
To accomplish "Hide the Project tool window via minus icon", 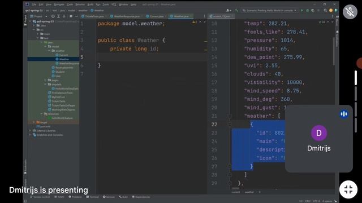I will [x=76, y=16].
